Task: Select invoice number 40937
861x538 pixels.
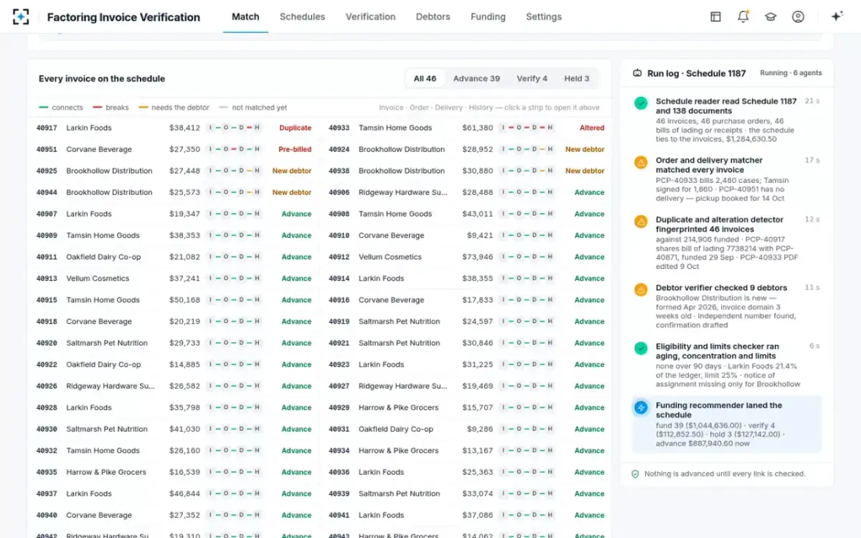Action: tap(47, 494)
